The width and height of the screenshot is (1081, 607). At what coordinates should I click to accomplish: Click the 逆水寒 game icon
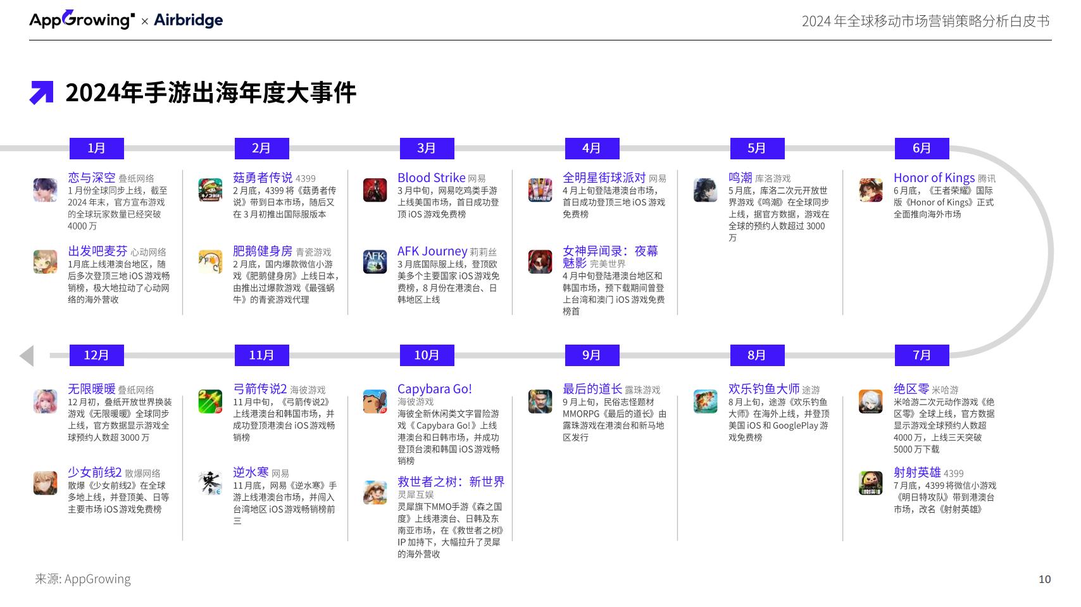click(210, 483)
